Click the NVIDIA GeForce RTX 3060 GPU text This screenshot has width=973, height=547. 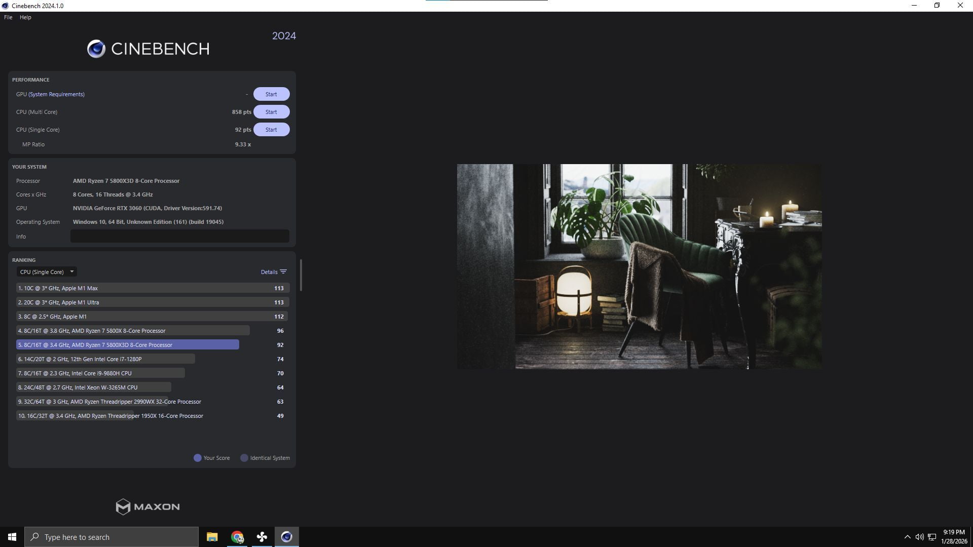[x=147, y=208]
